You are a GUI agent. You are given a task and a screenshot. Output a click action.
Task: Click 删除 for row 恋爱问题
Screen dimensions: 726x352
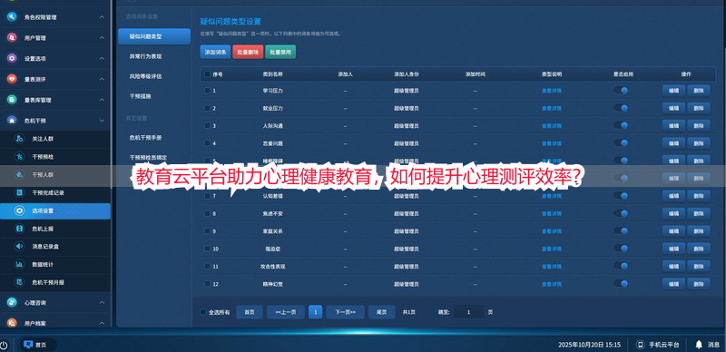698,143
